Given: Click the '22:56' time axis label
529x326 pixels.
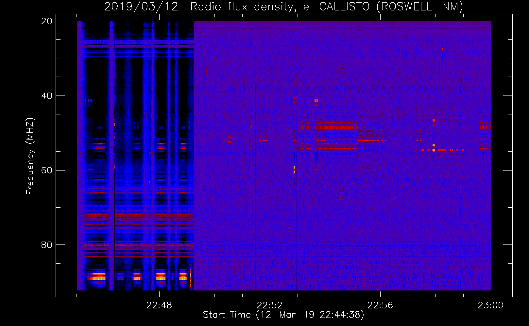Looking at the screenshot, I should pos(380,305).
